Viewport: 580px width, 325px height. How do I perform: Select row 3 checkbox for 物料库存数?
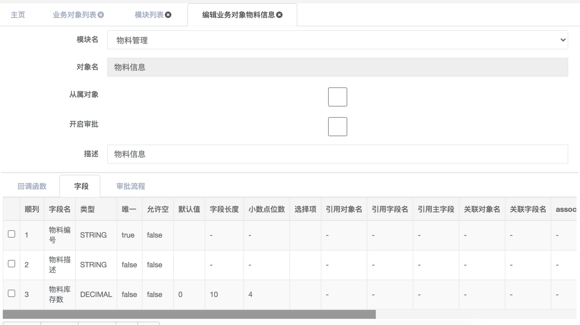tap(11, 293)
